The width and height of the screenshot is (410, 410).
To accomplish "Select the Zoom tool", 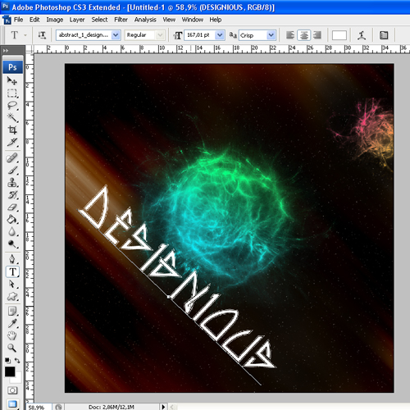I will (12, 348).
